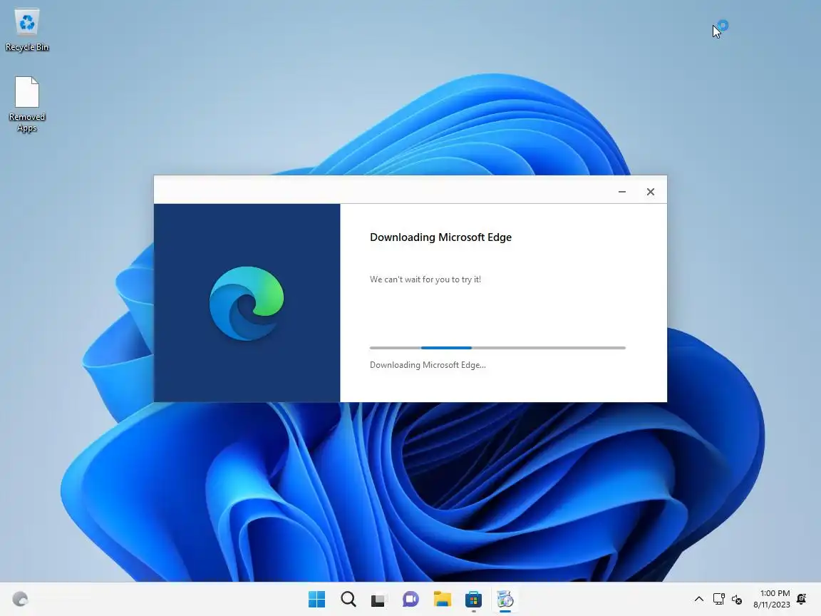Viewport: 821px width, 616px height.
Task: Launch Chat from the taskbar
Action: click(x=410, y=599)
